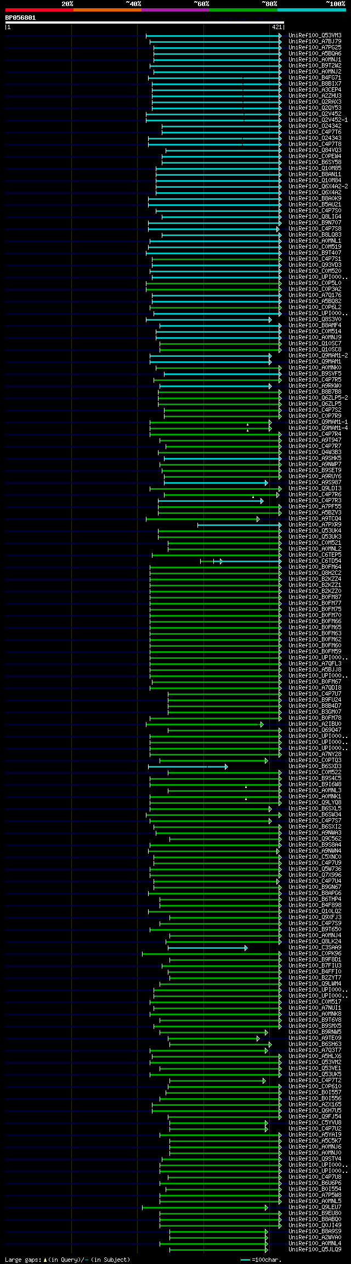351x1264 pixels.
Task: Select the UniRef100_Q8S3V0 label
Action: pos(315,320)
